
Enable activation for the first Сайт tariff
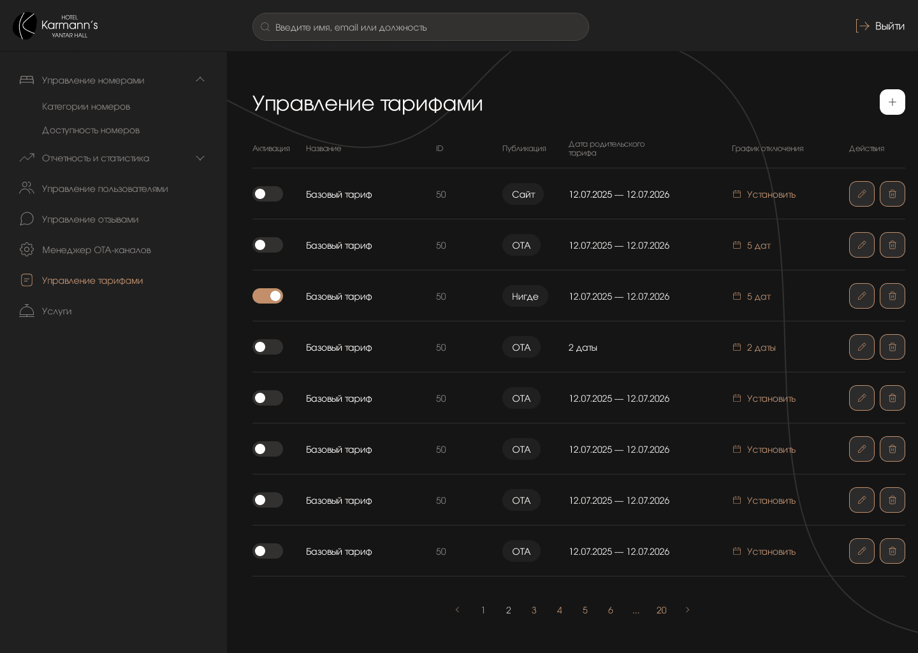click(268, 194)
